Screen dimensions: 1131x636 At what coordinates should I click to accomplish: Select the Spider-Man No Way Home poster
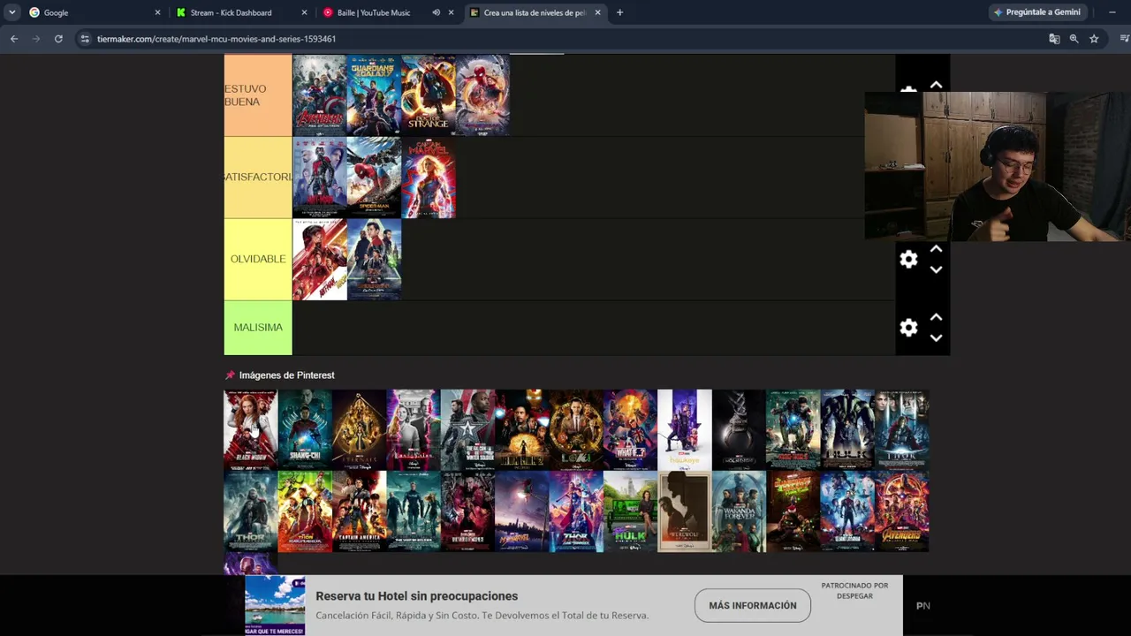click(482, 95)
